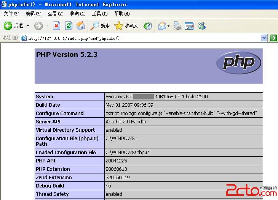Click the Build Date value May 31 2007
This screenshot has width=278, height=200.
click(129, 105)
